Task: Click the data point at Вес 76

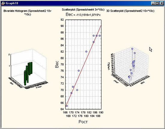Action: (79, 71)
